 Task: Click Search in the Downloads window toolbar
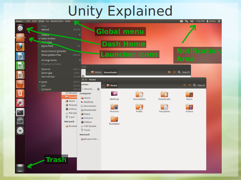pyautogui.click(x=184, y=72)
